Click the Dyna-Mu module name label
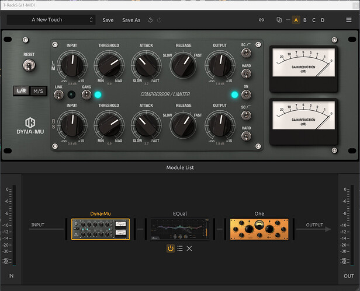The image size is (360, 291). [x=101, y=213]
